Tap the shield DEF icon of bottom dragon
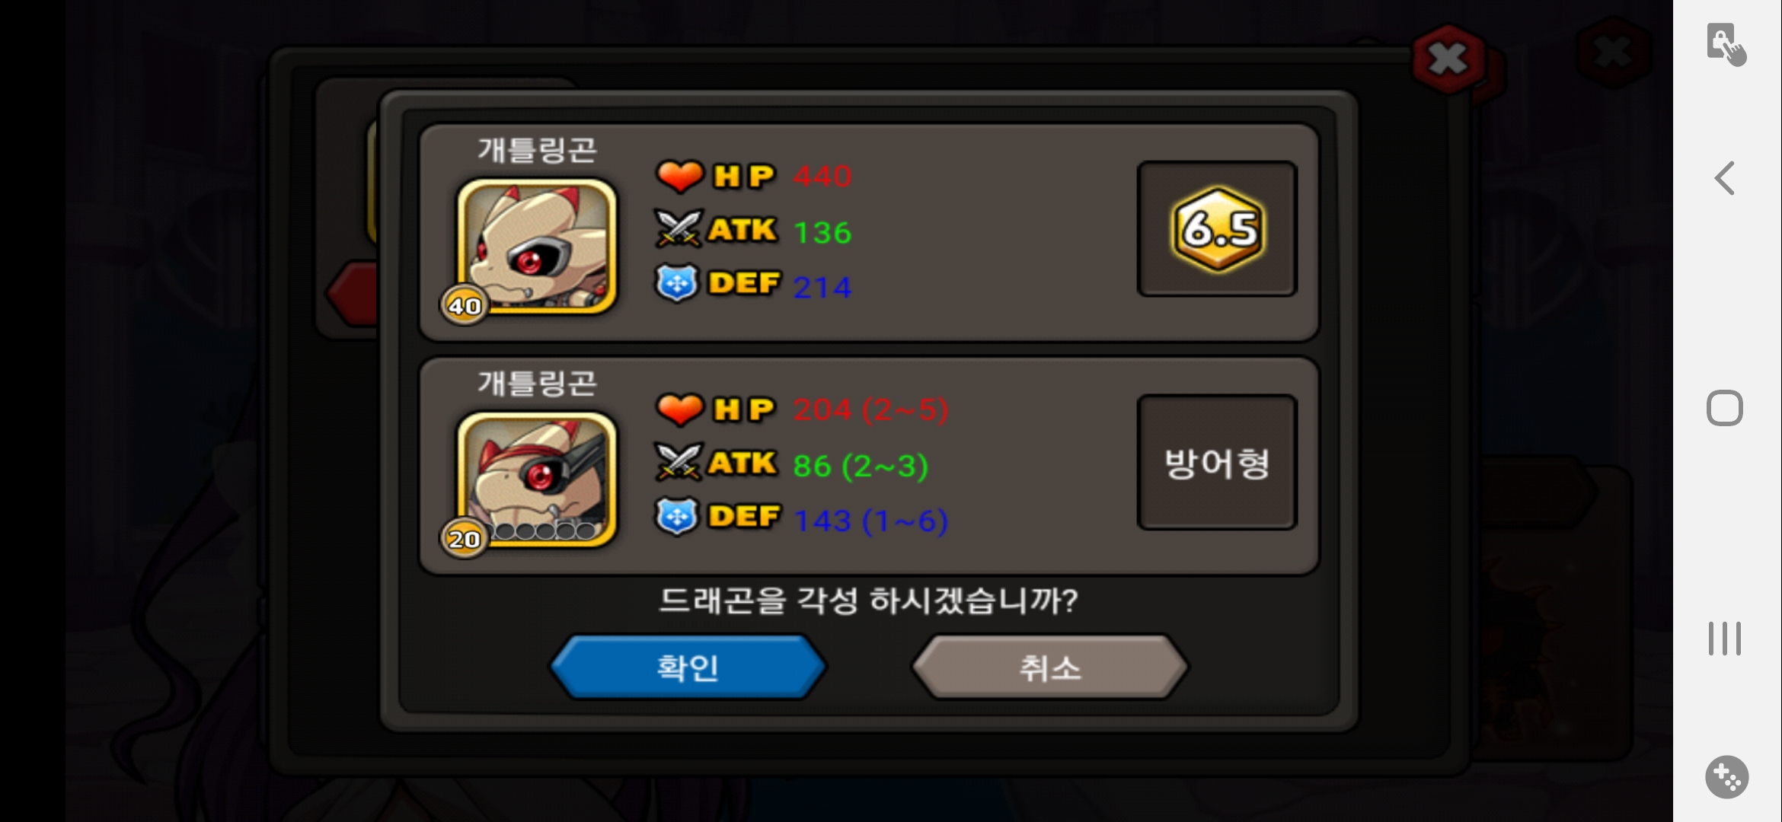The image size is (1782, 822). [x=677, y=516]
